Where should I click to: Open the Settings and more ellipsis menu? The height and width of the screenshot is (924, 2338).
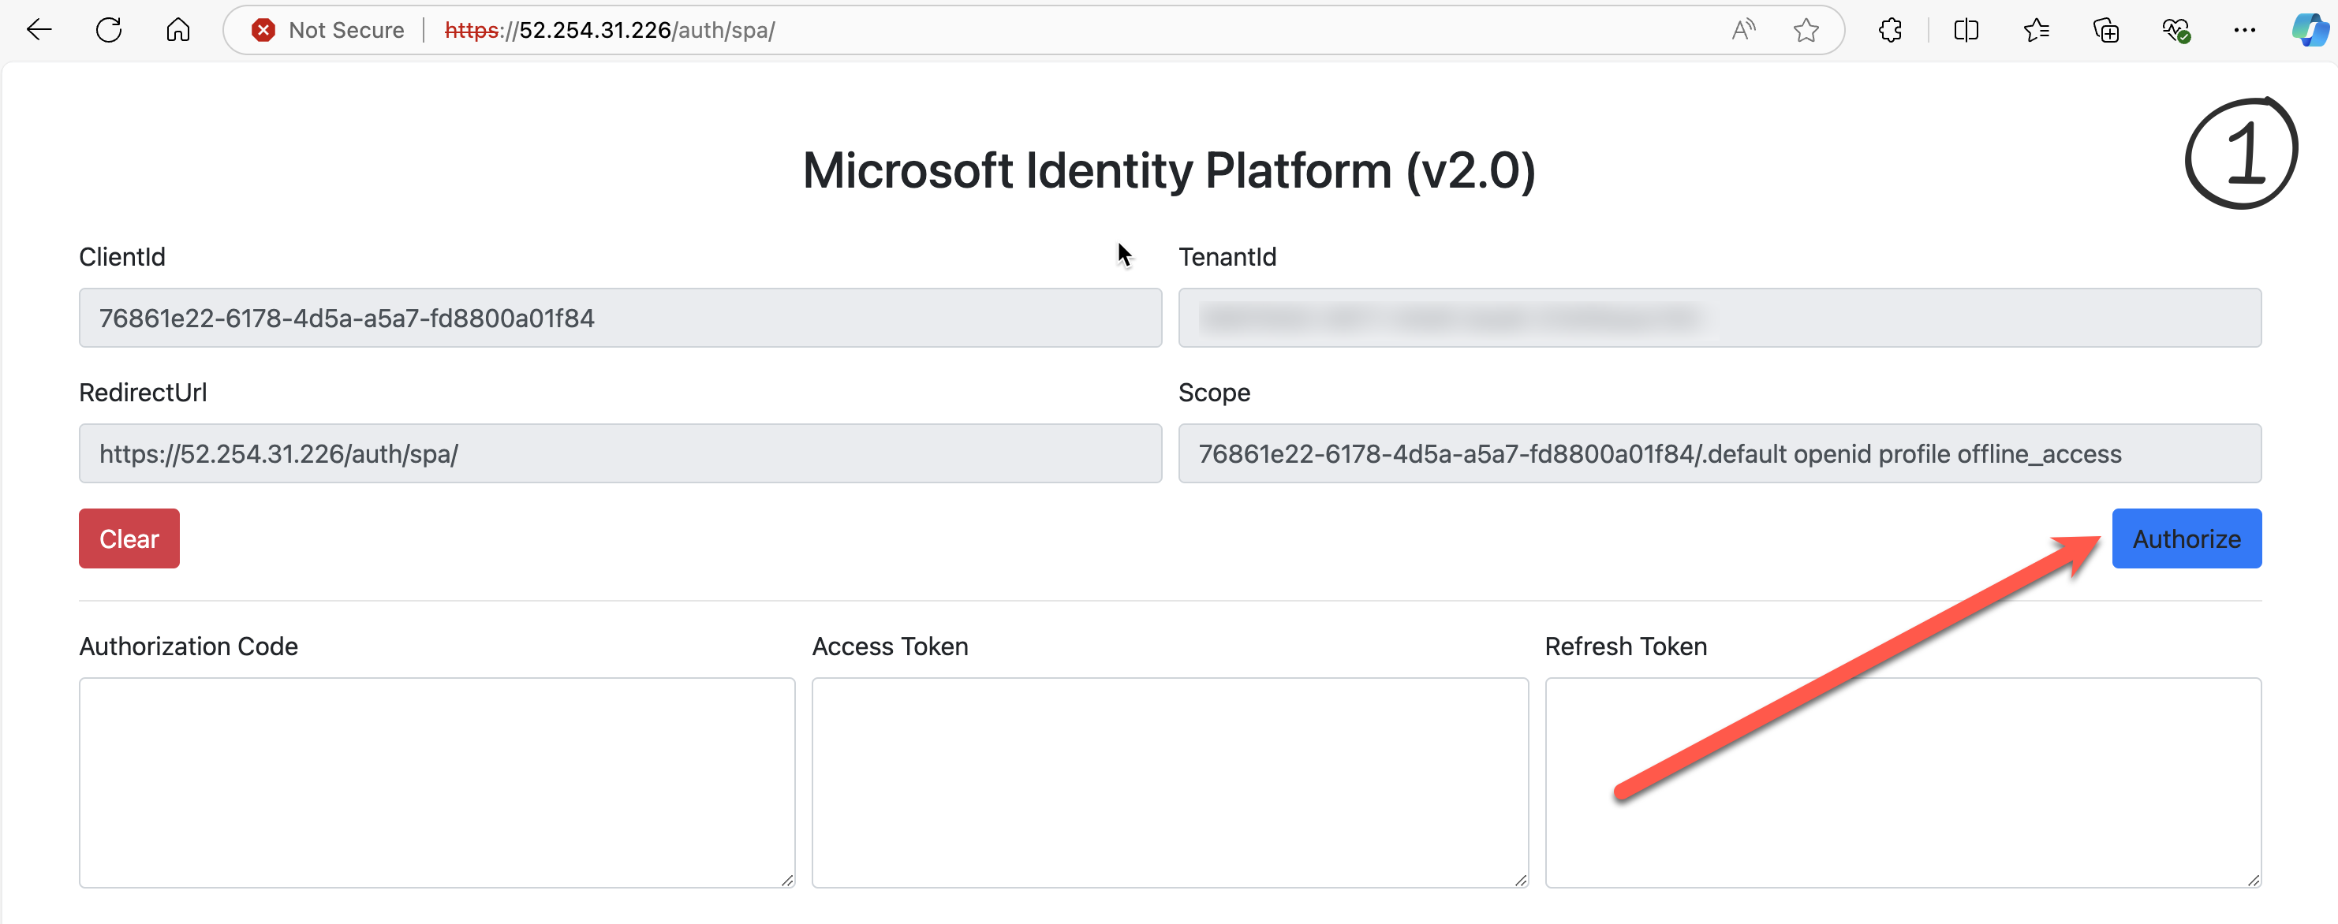pyautogui.click(x=2244, y=30)
